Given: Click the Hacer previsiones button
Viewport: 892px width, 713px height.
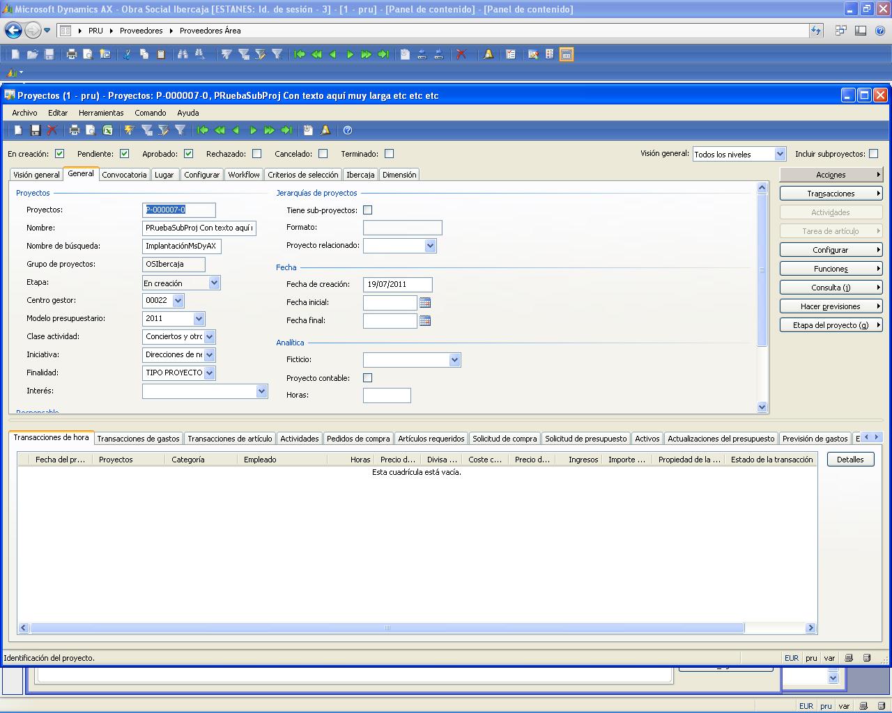Looking at the screenshot, I should click(x=831, y=306).
